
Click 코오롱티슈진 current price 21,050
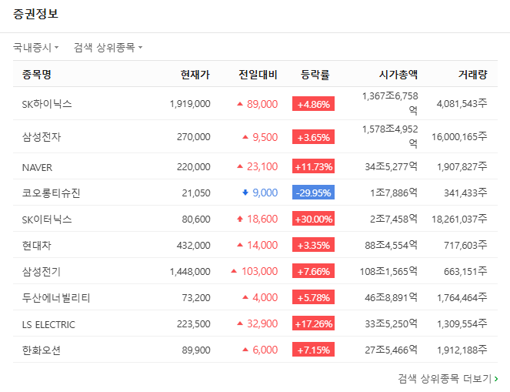196,193
